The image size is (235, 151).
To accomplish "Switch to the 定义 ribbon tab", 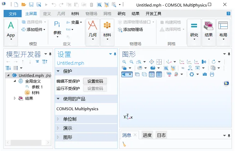I will coord(47,14).
